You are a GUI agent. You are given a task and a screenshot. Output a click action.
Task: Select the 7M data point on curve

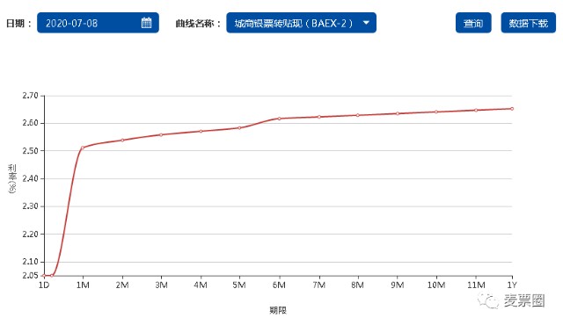click(318, 117)
